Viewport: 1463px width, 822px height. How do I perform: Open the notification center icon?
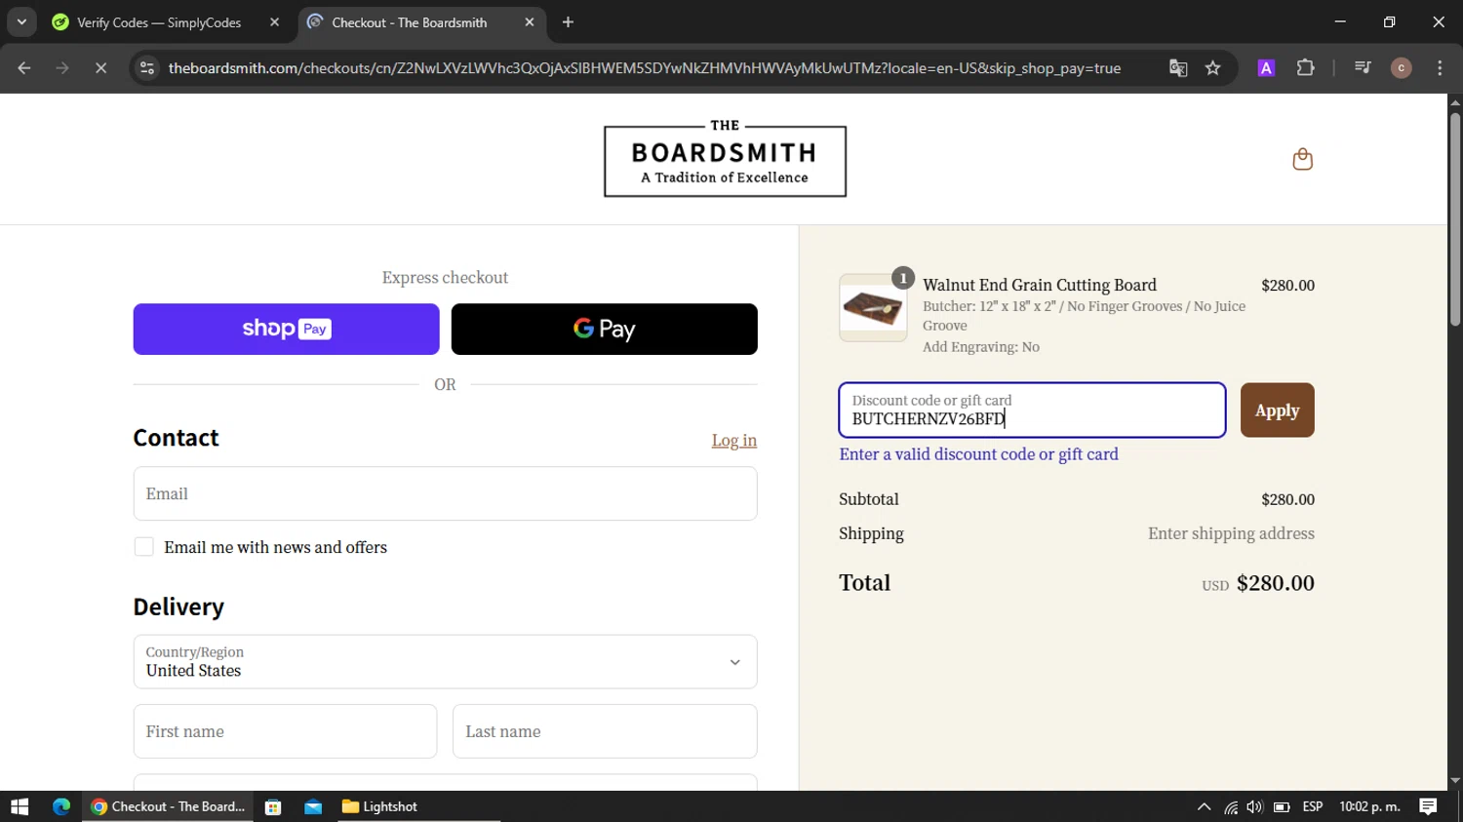tap(1428, 806)
